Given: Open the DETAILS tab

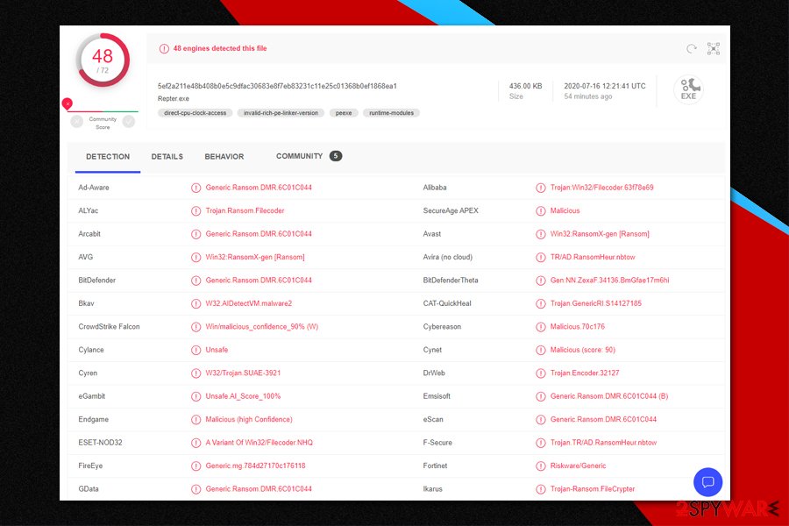Looking at the screenshot, I should [167, 157].
